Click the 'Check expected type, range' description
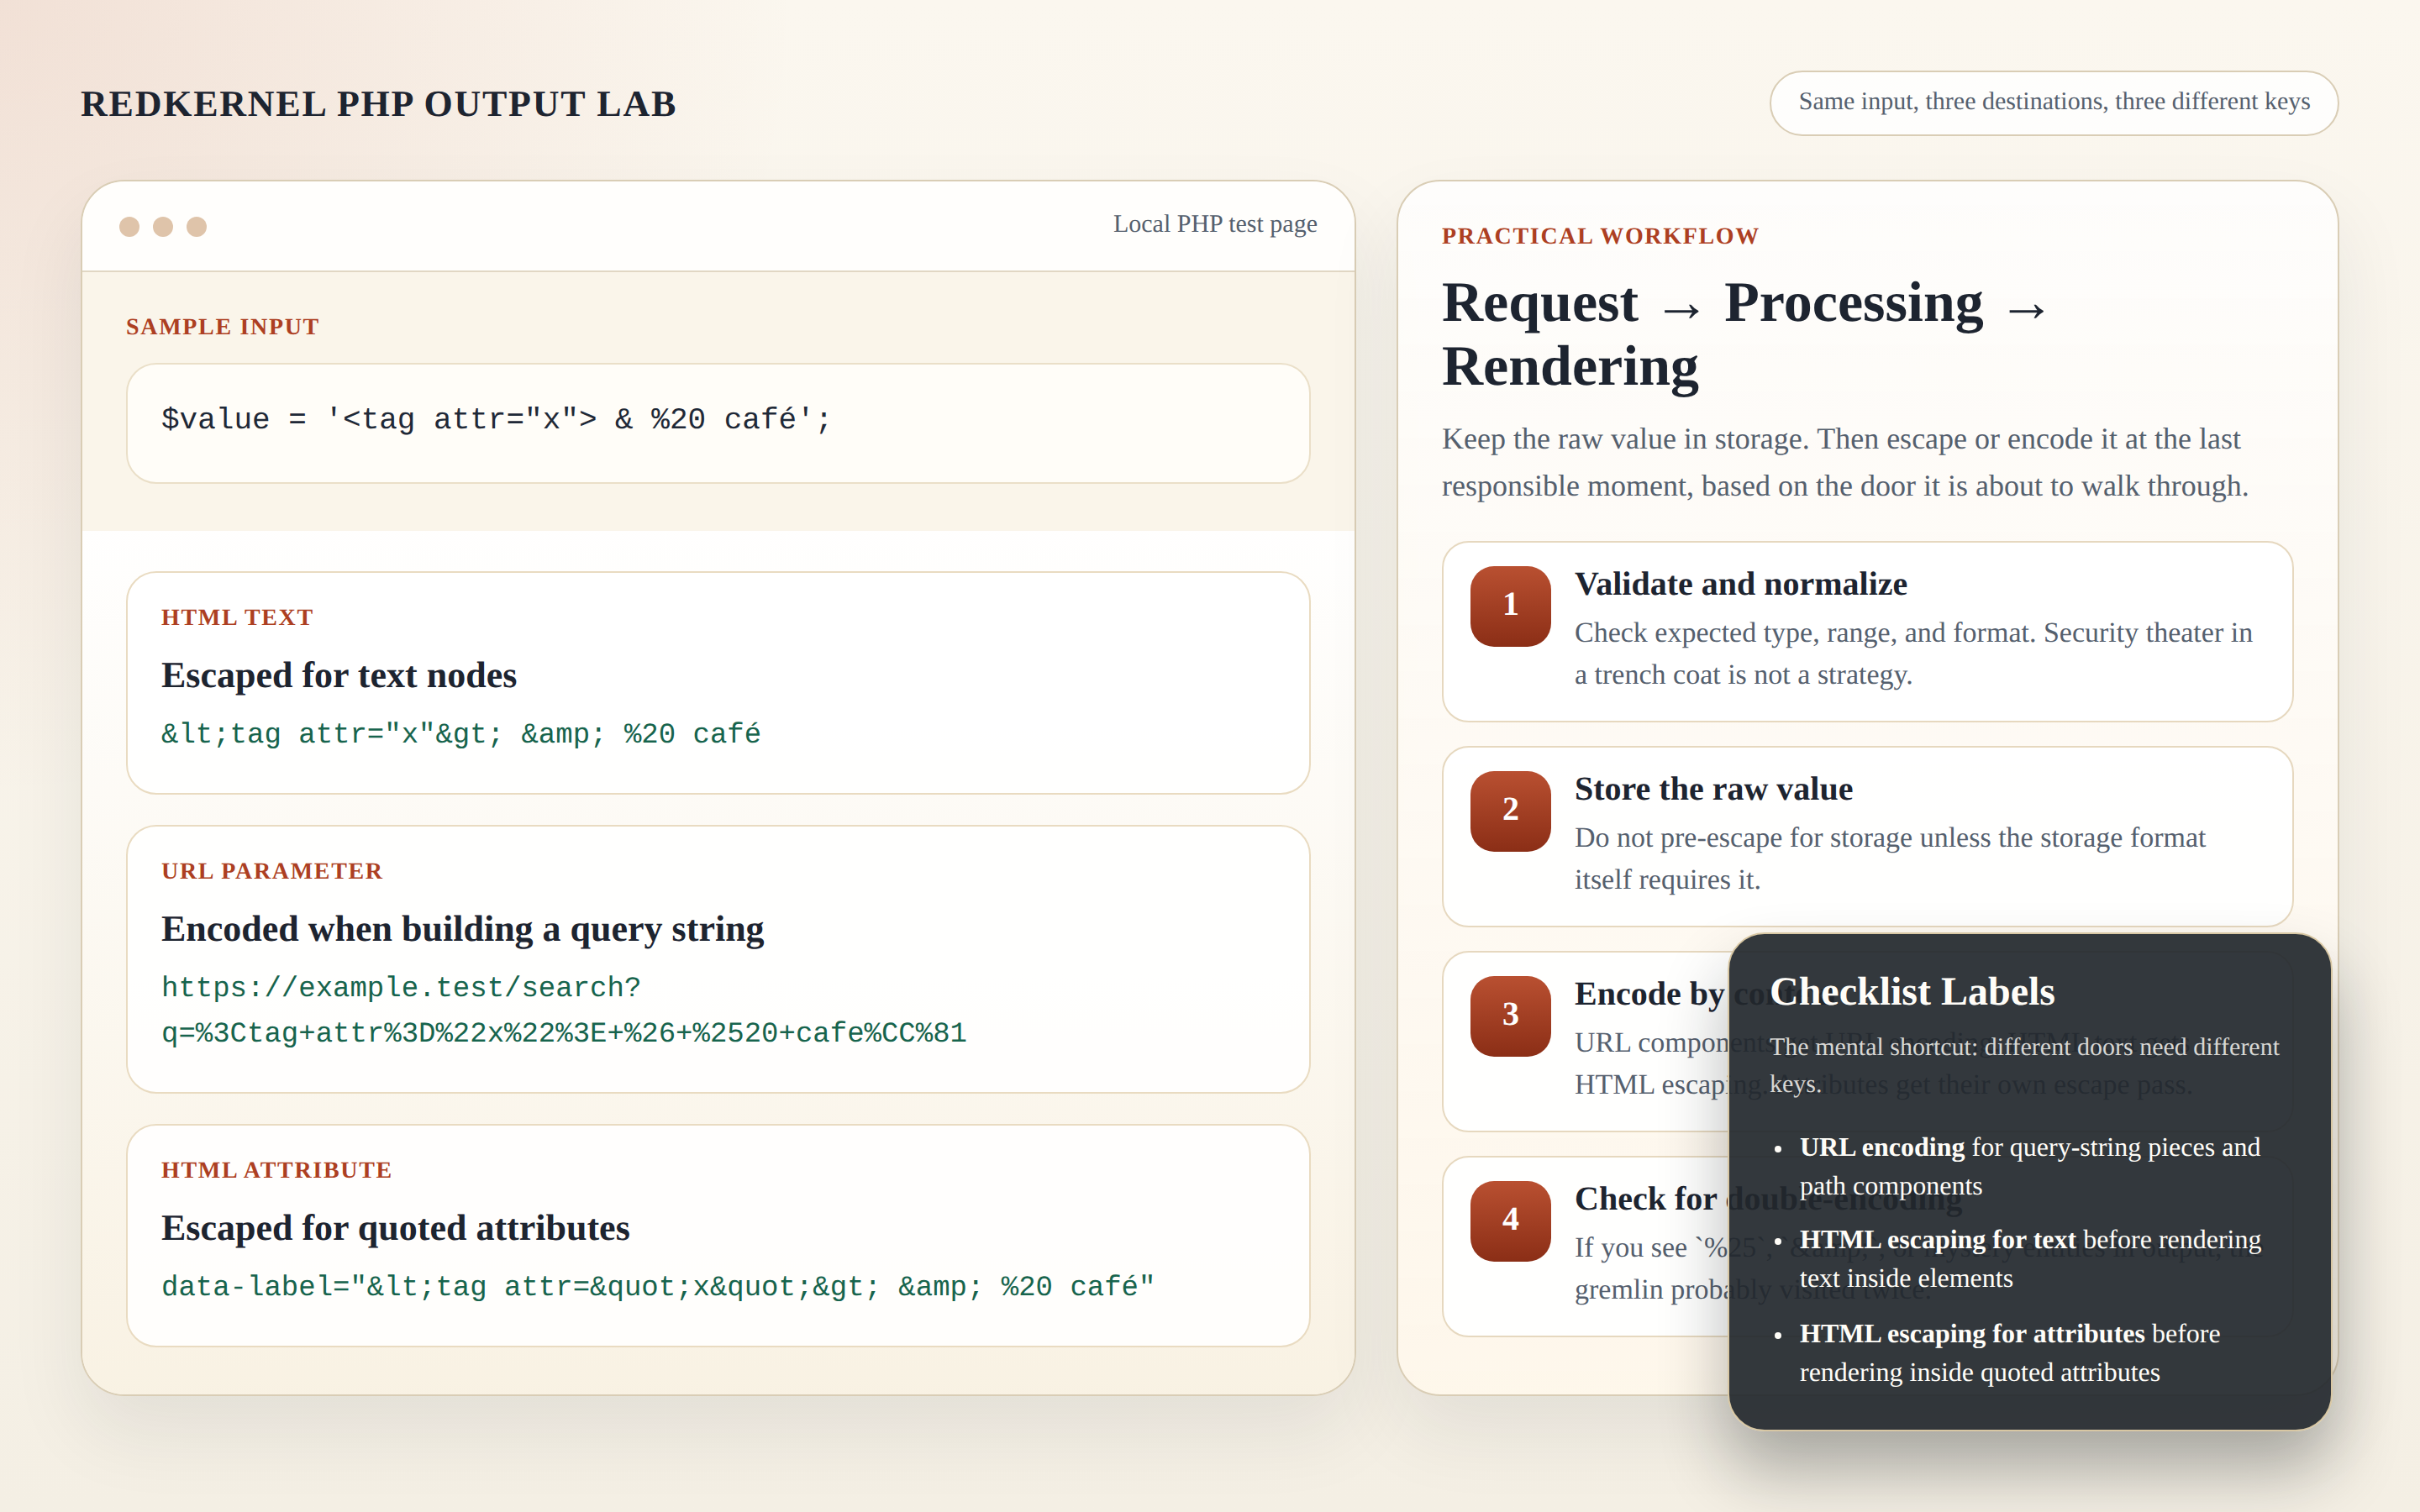This screenshot has width=2420, height=1512. point(1913,654)
